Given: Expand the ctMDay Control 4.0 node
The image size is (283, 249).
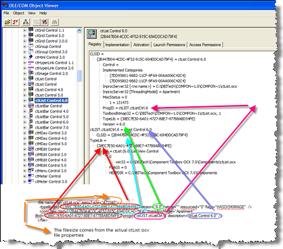Looking at the screenshot, I should [x=24, y=139].
